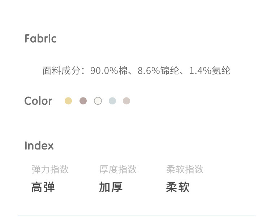Click the 90.0%棉 composition text
The image size is (271, 221).
click(109, 71)
